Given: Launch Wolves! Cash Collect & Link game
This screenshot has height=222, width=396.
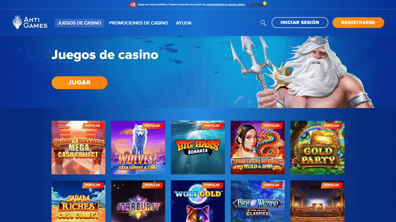Looking at the screenshot, I should point(138,148).
